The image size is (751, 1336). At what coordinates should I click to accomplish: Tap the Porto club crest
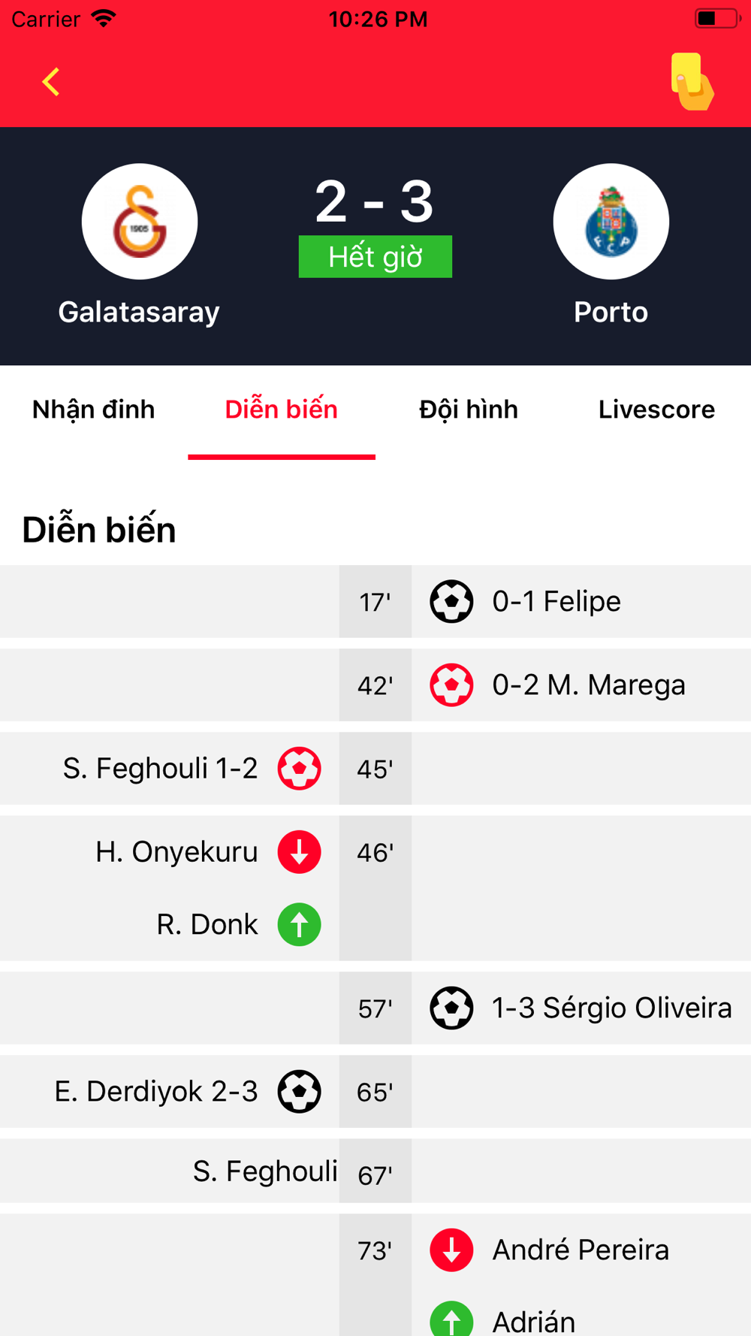pos(611,222)
